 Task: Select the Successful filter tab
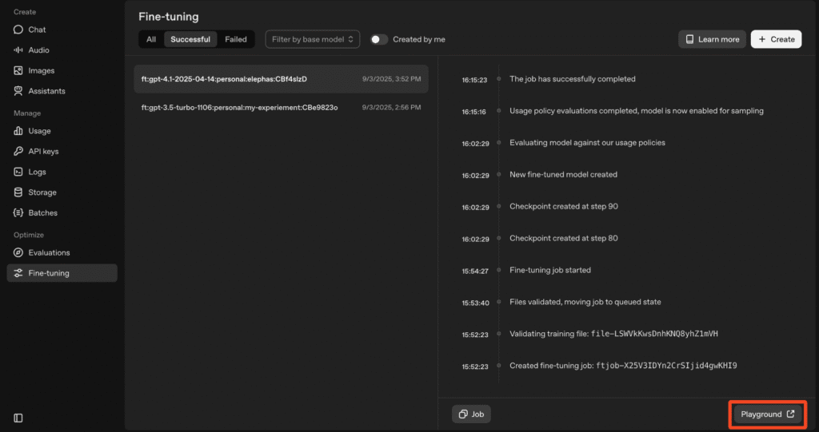pyautogui.click(x=190, y=39)
